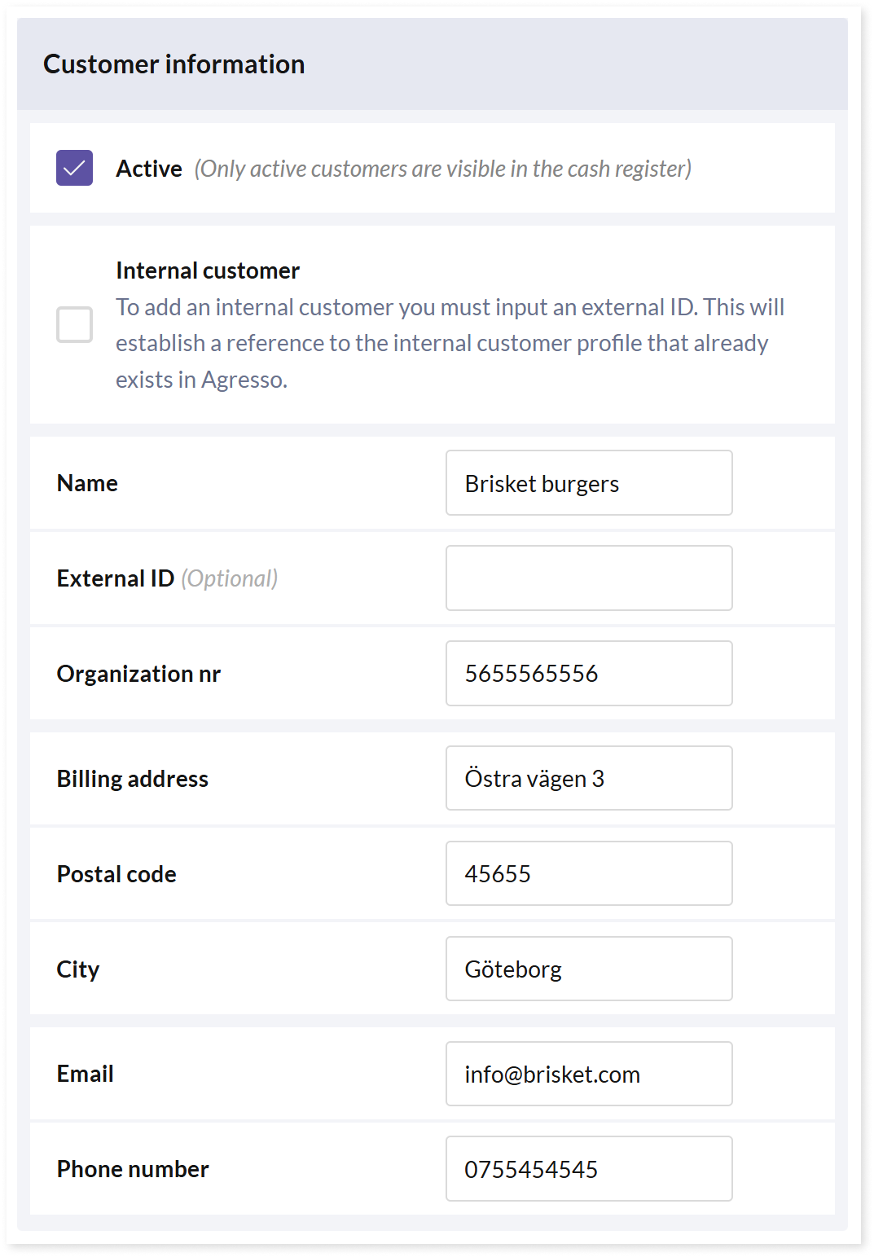Screen dimensions: 874x1257
Task: Click the External ID label
Action: tap(116, 578)
